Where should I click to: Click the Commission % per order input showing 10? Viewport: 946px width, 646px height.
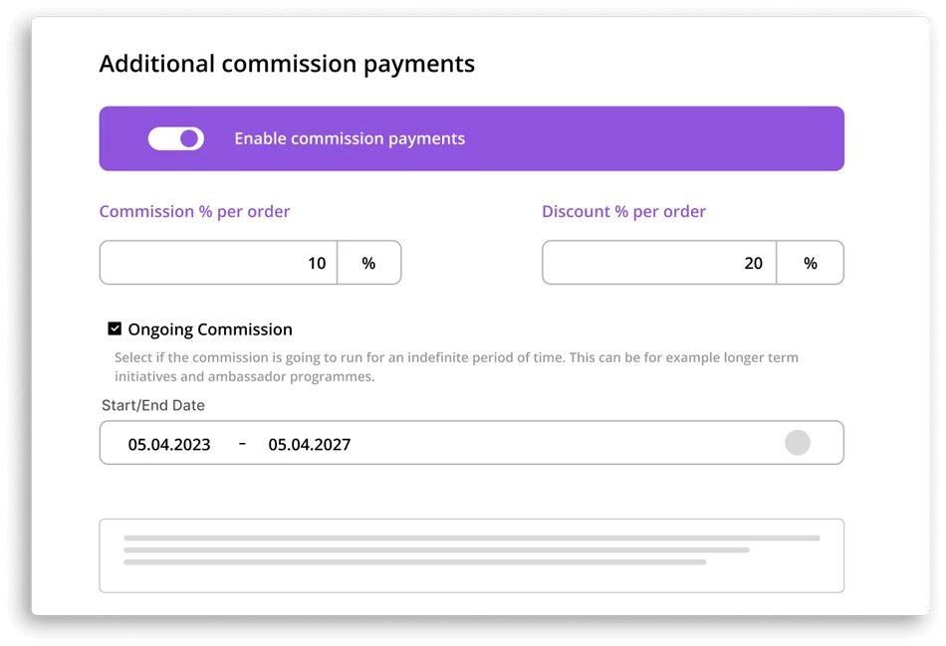pos(218,263)
